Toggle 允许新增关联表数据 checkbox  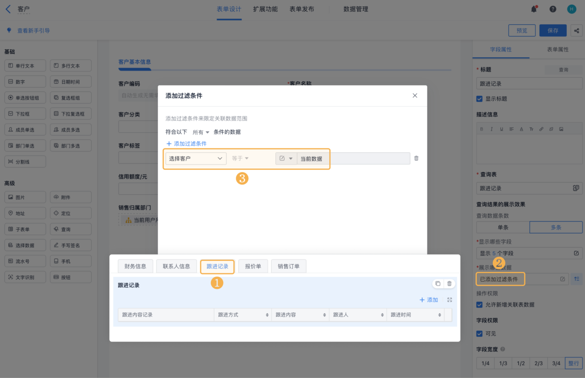pyautogui.click(x=479, y=305)
